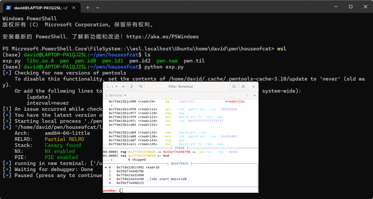Click Tilix add terminal down icon
This screenshot has width=373, height=199.
(x=140, y=87)
